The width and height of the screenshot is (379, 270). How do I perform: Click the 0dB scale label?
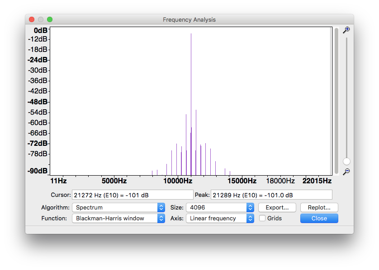[x=41, y=30]
